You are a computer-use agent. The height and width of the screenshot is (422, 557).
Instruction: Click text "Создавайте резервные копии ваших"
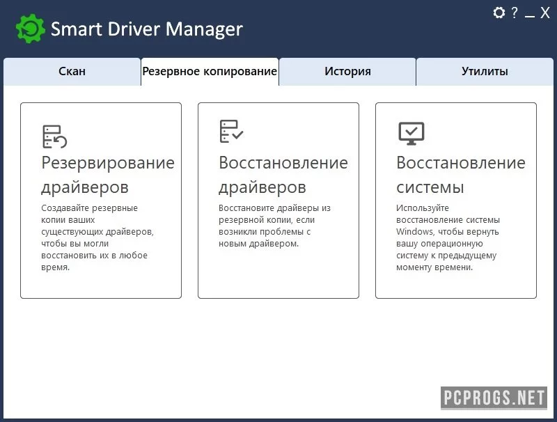point(89,214)
